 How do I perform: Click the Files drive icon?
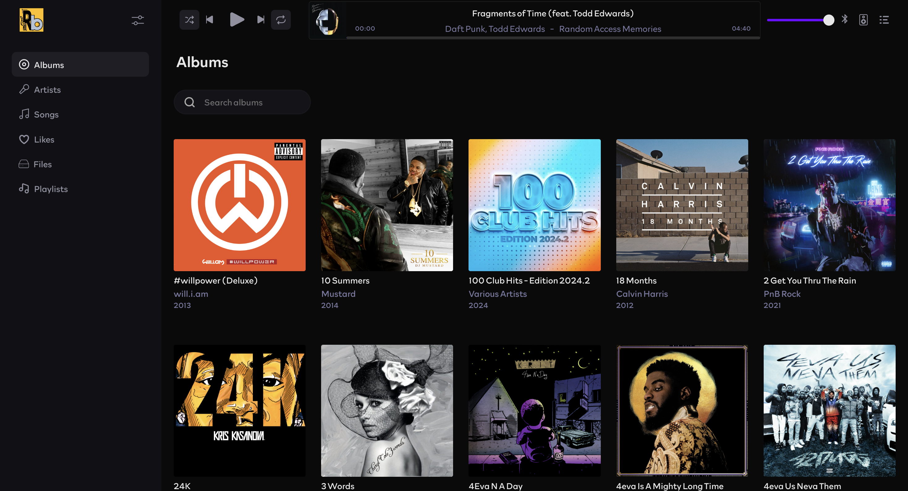23,164
